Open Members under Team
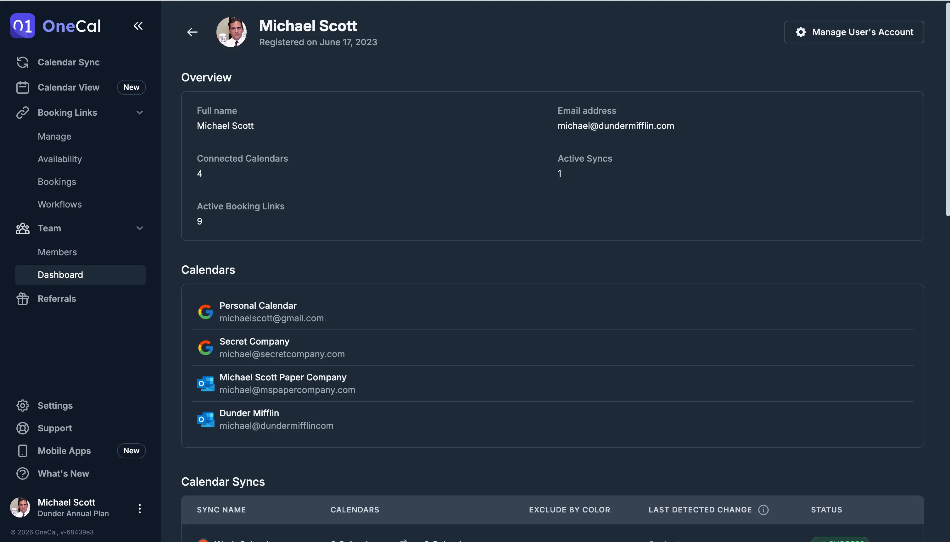The height and width of the screenshot is (542, 950). pos(57,252)
